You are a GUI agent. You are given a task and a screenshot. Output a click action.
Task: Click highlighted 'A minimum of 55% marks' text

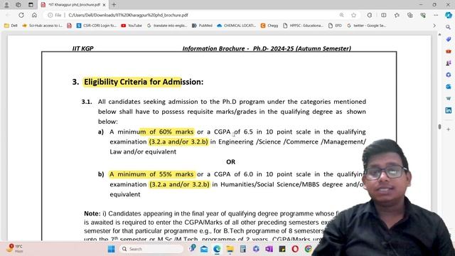[151, 174]
